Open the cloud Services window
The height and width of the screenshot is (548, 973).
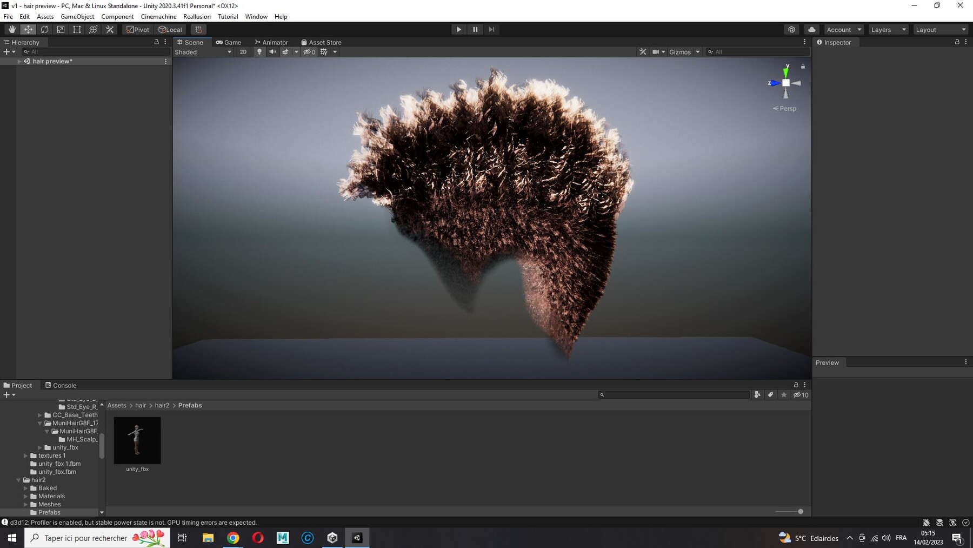point(811,29)
